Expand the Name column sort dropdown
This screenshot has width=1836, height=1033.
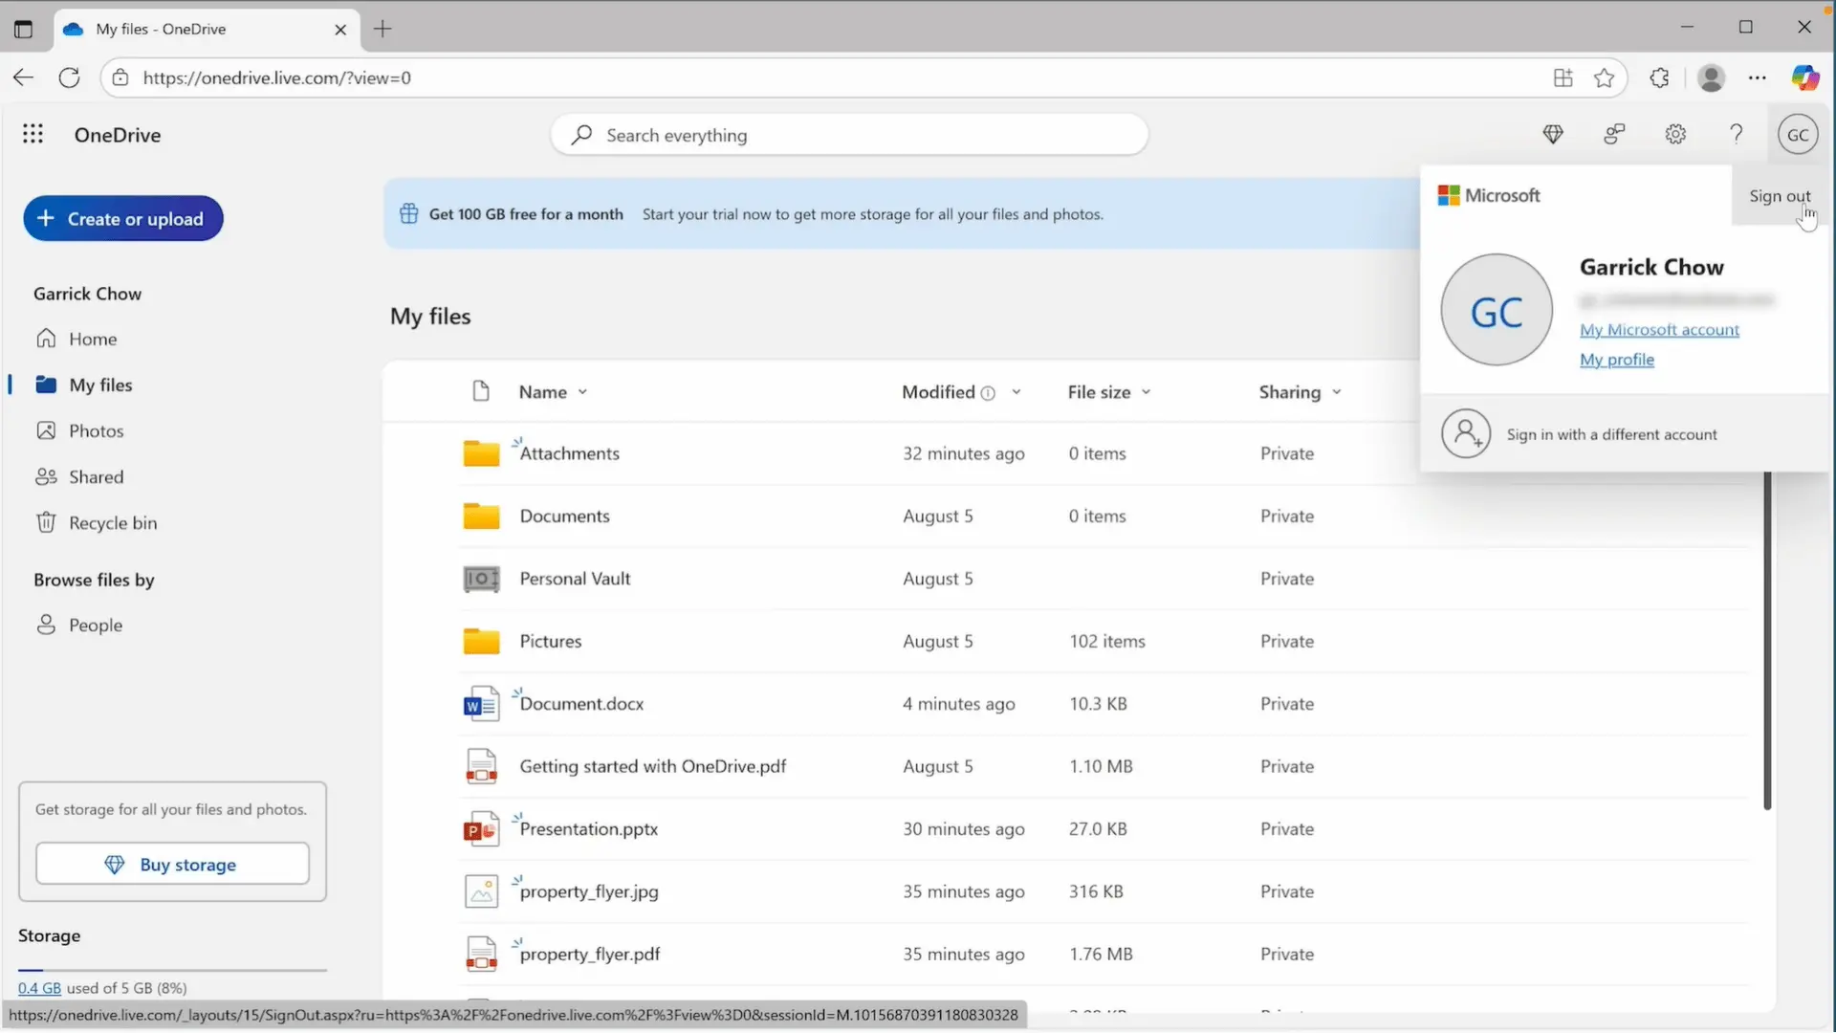pyautogui.click(x=582, y=392)
